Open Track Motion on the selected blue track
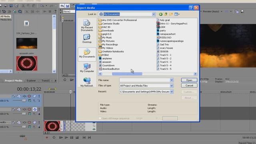 pos(19,96)
